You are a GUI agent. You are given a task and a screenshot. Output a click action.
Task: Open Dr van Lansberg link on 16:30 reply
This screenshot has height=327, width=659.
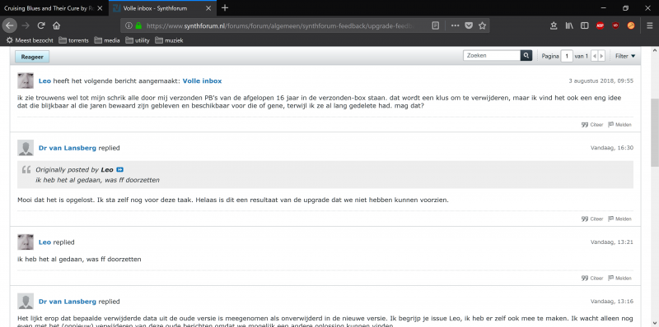(x=68, y=148)
